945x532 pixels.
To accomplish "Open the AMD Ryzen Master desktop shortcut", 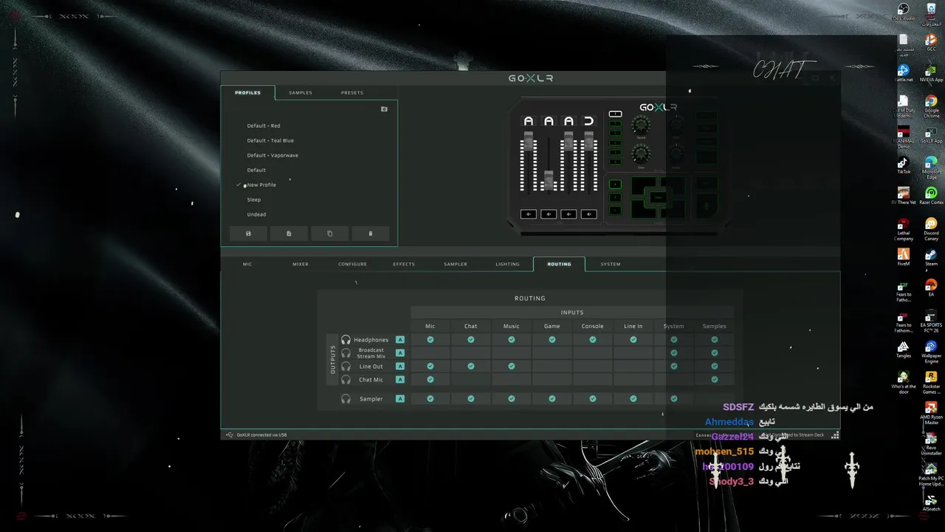I will pyautogui.click(x=931, y=414).
